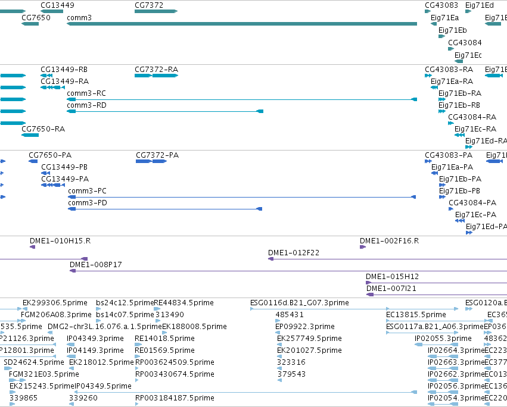Click the IP02055.3prime EST label
The height and width of the screenshot is (407, 507).
[x=443, y=339]
